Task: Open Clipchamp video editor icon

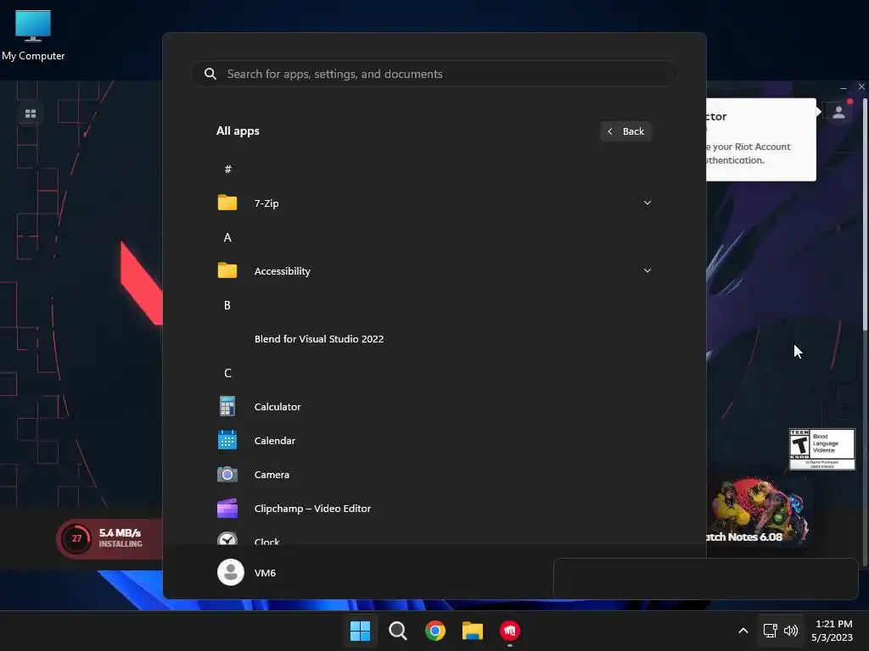Action: [x=227, y=509]
